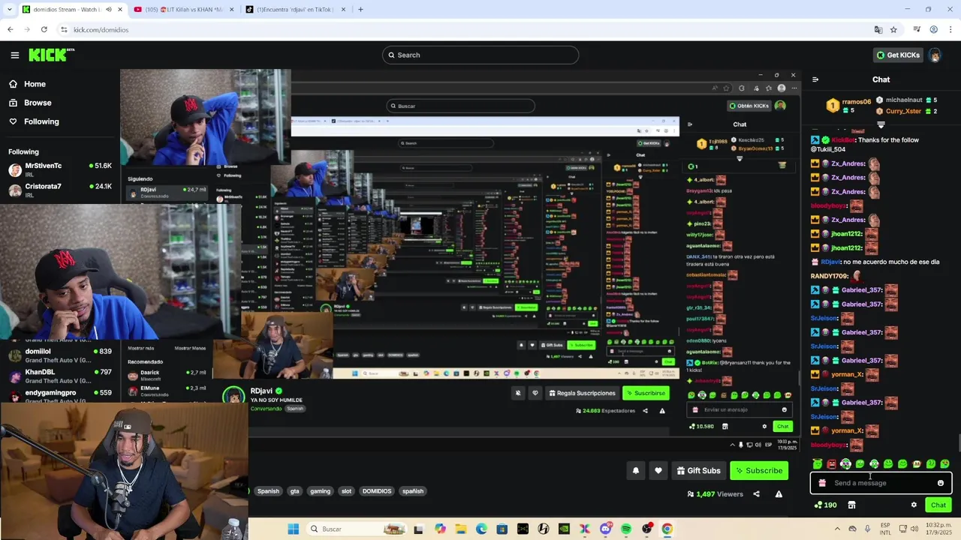Viewport: 961px width, 540px height.
Task: Click the angry red emote in quick emotes
Action: [832, 464]
